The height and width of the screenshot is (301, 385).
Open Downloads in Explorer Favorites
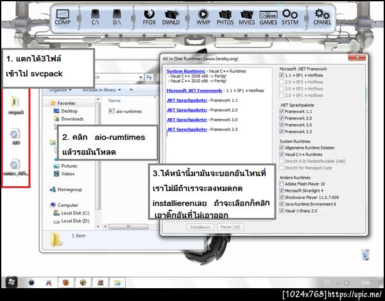click(x=69, y=119)
